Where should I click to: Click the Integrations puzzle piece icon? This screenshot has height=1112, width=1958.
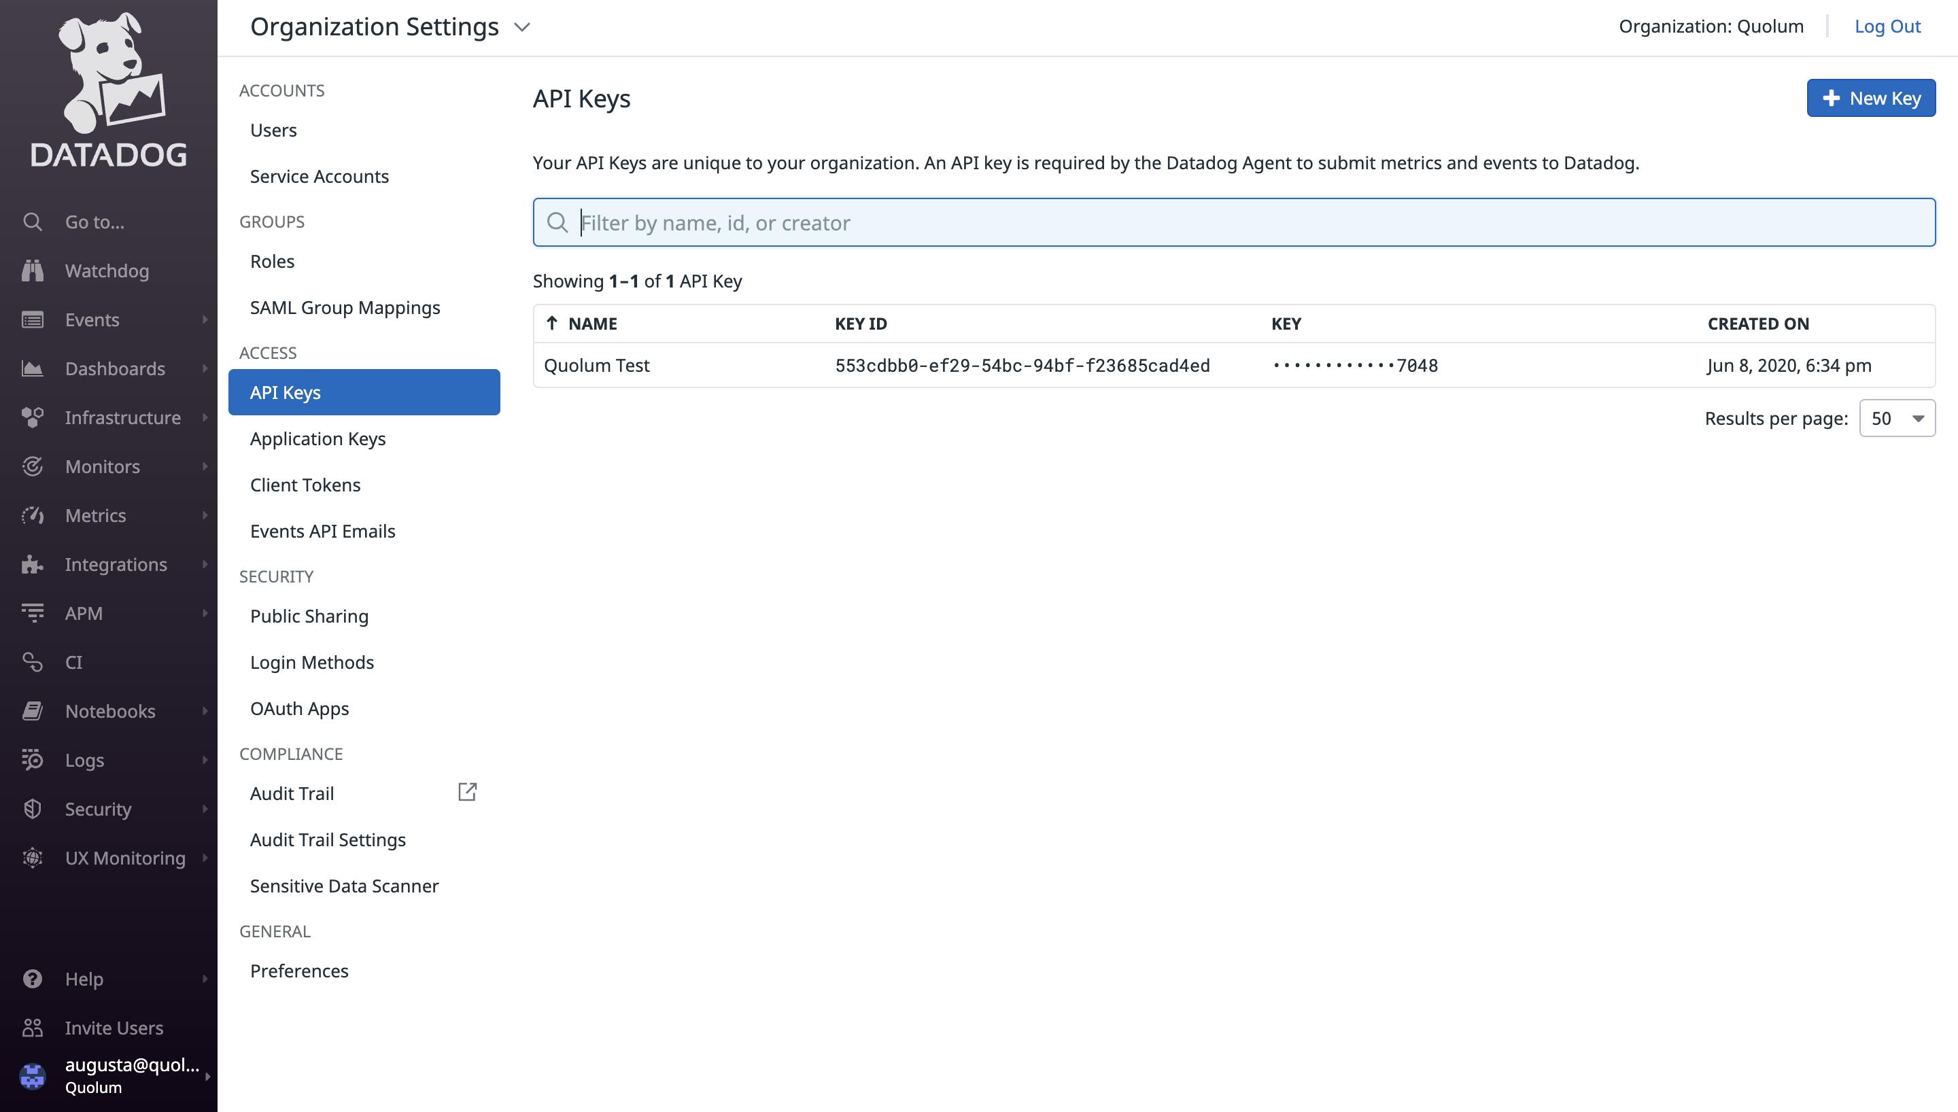(32, 564)
